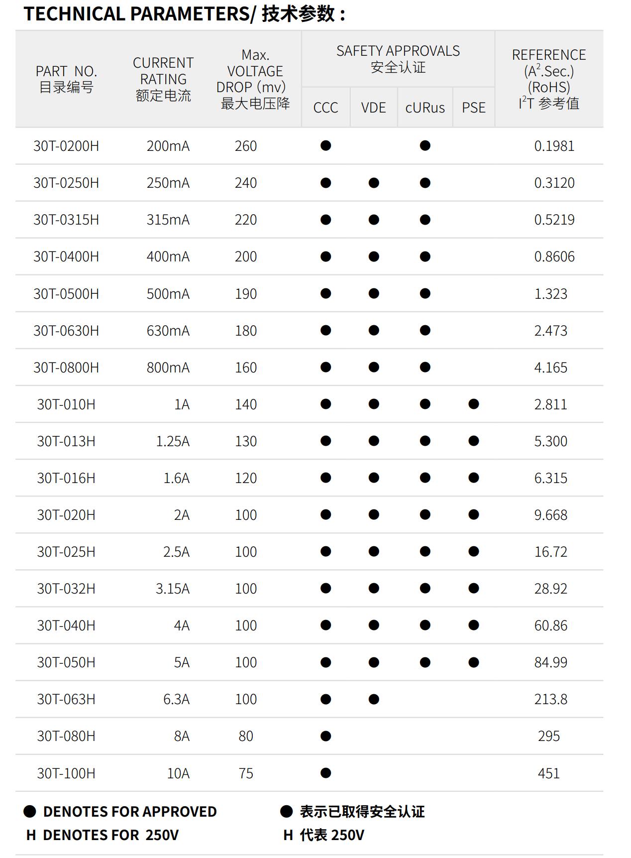The width and height of the screenshot is (631, 858).
Task: Click the TECHNICAL PARAMETERS title
Action: (x=184, y=14)
